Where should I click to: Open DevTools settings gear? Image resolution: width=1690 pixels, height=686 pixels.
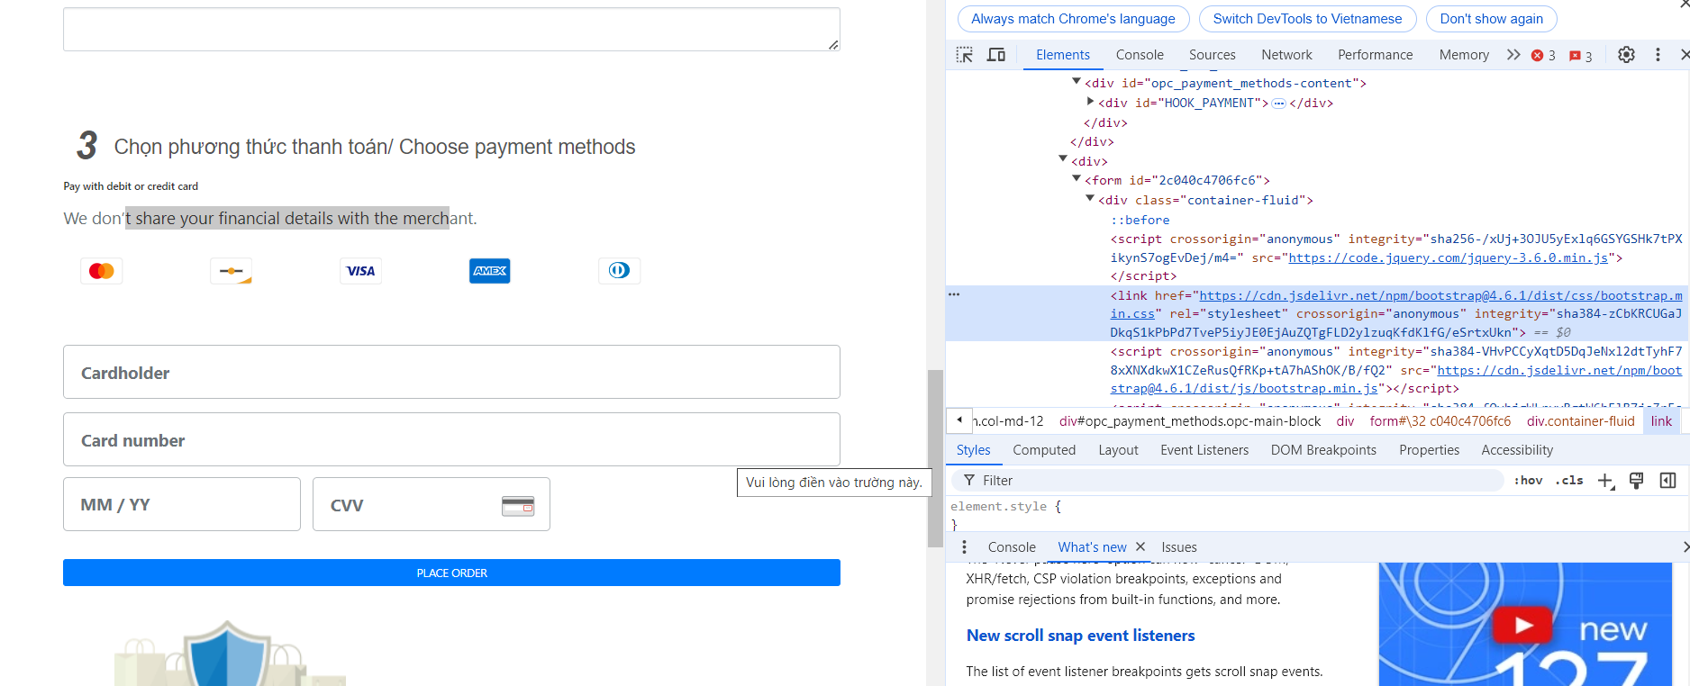1626,55
